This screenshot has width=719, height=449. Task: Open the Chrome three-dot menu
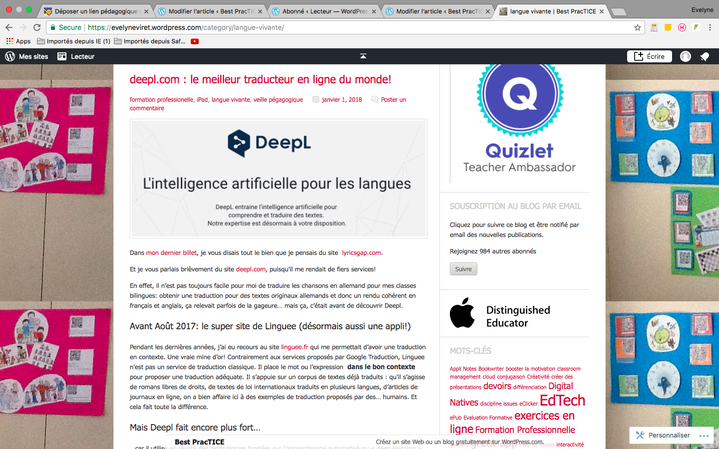[x=710, y=27]
